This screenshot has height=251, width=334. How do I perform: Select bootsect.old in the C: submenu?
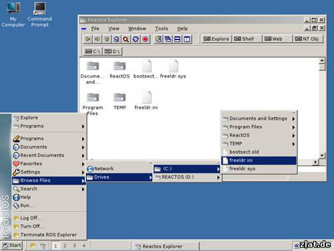[x=259, y=152]
